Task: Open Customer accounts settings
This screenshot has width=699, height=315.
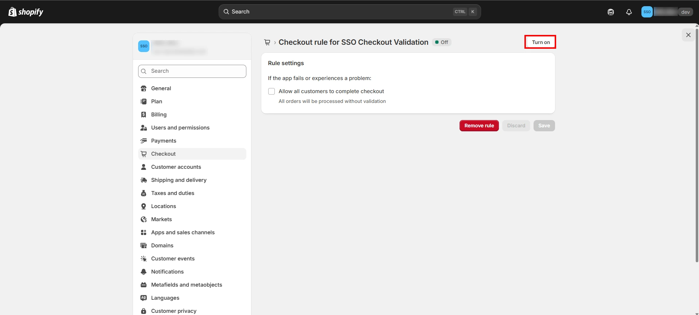Action: (192, 167)
